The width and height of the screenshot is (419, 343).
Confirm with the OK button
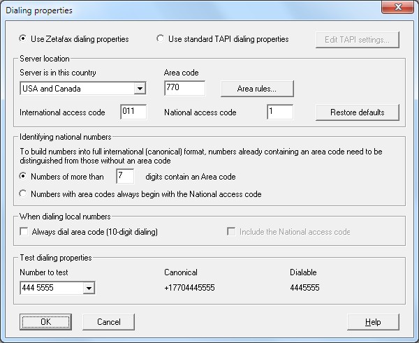point(45,322)
